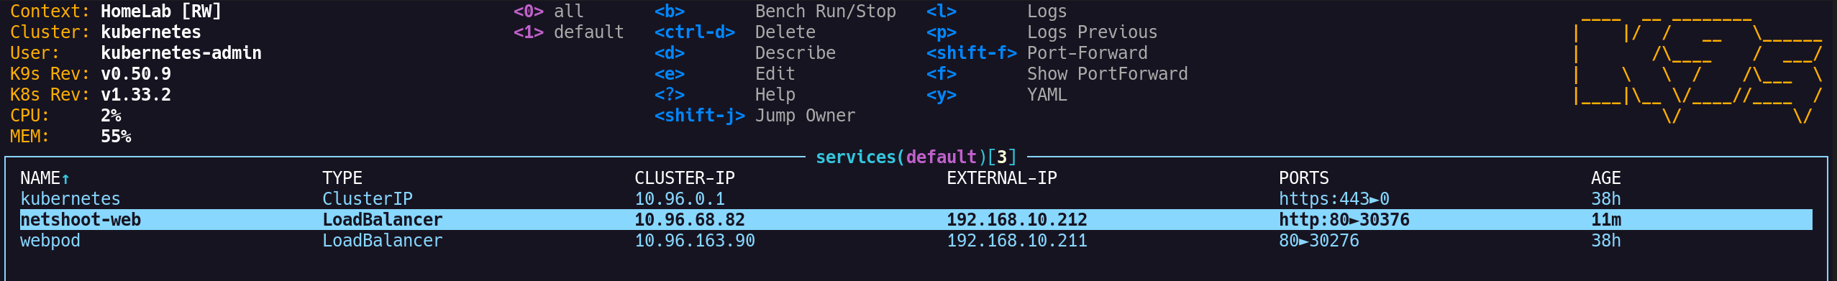
Task: Click the services(default)[3] panel title
Action: pyautogui.click(x=916, y=157)
